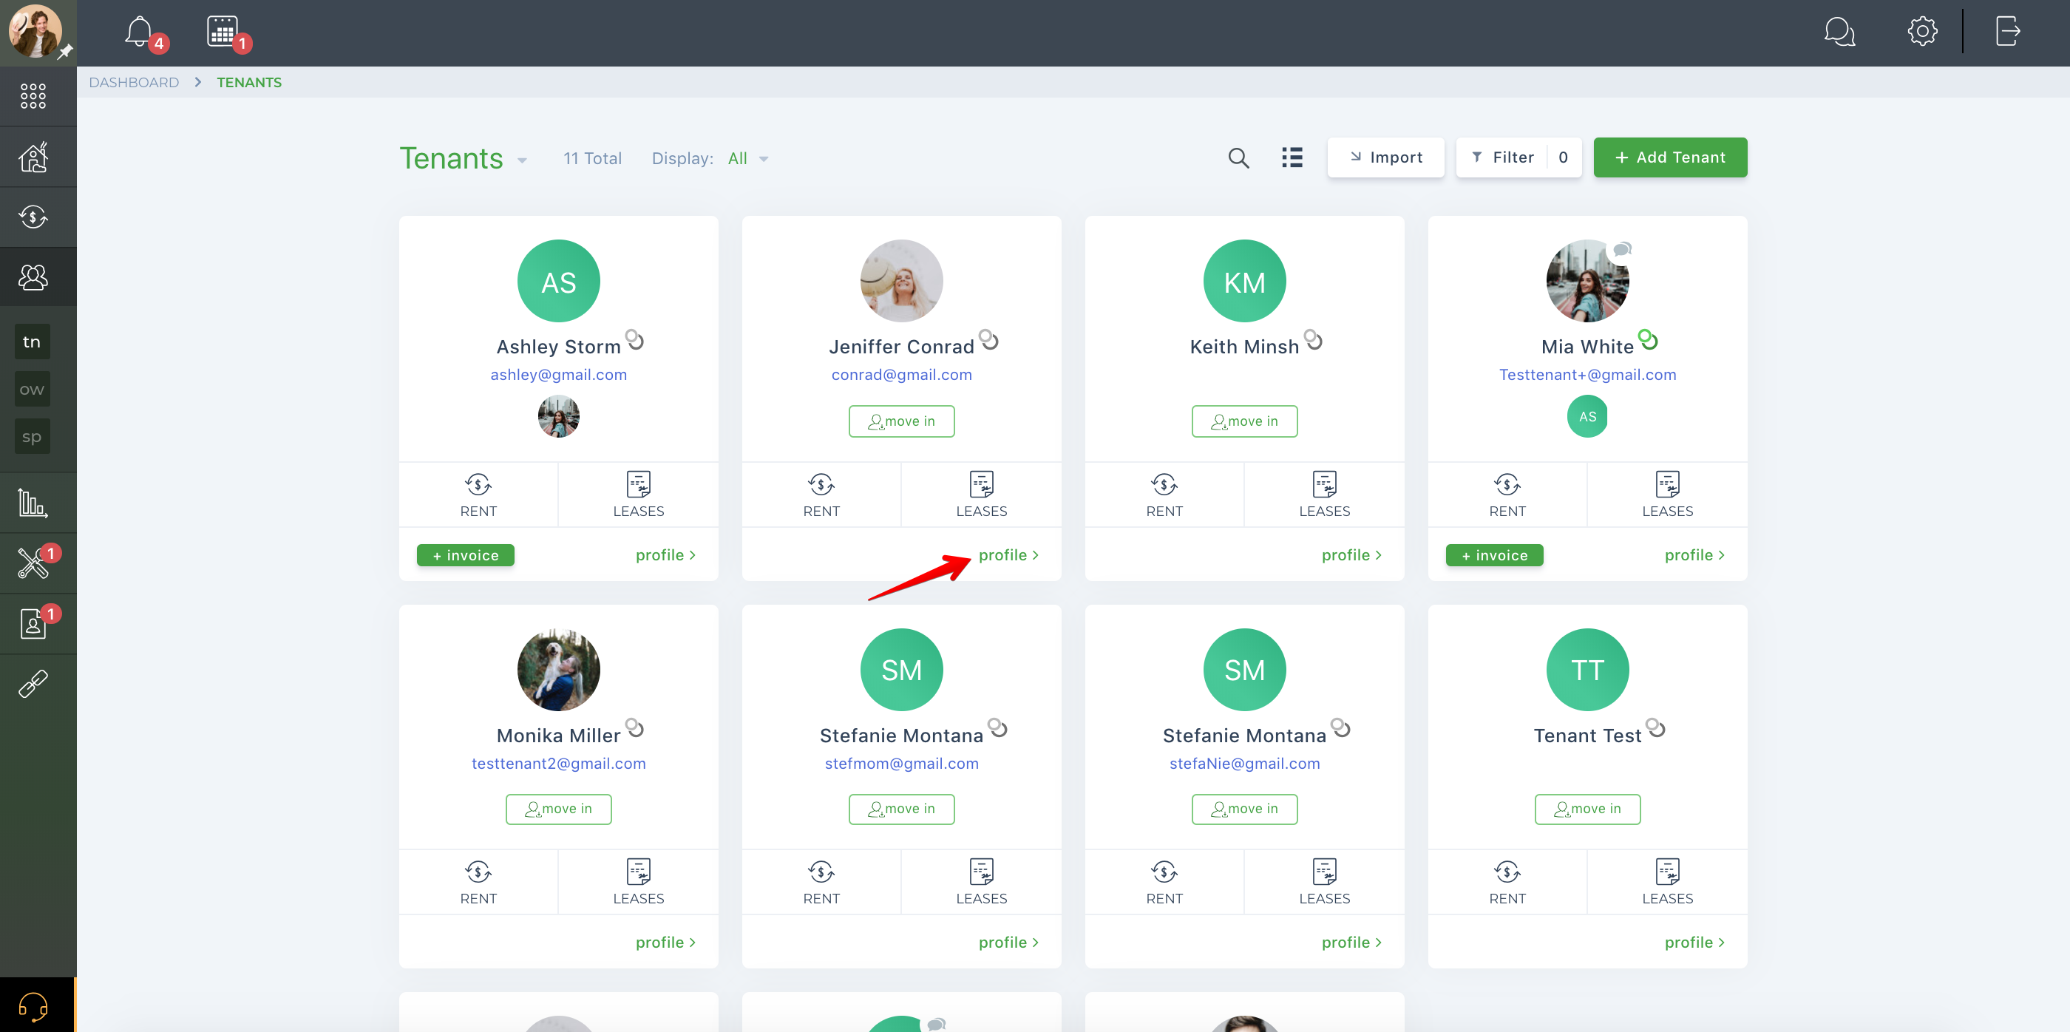
Task: Open stefmom Stefanie Montana's profile
Action: 1008,942
